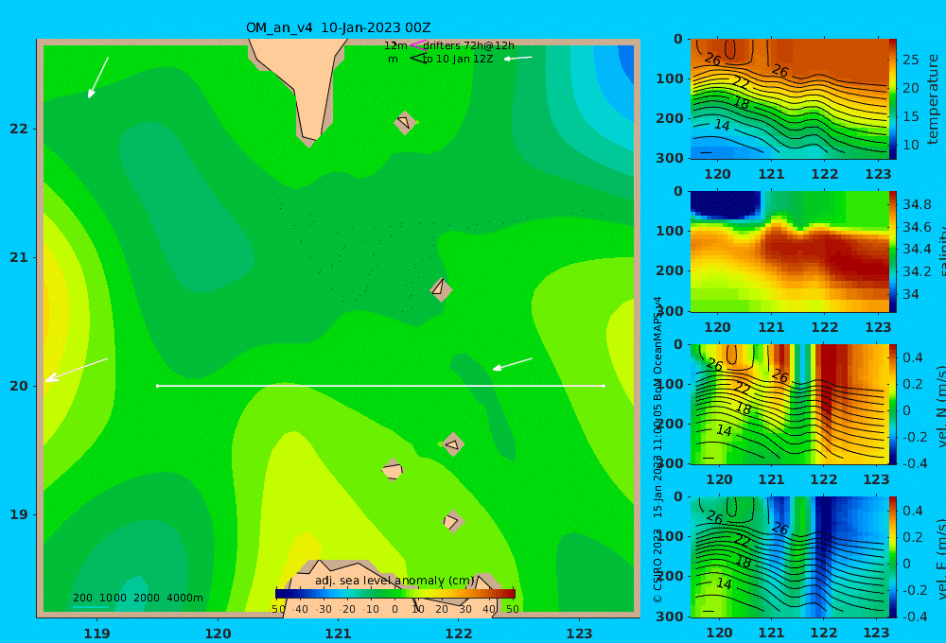This screenshot has width=946, height=643.
Task: Click the 'drifters 72h@12h' legend text
Action: (468, 45)
